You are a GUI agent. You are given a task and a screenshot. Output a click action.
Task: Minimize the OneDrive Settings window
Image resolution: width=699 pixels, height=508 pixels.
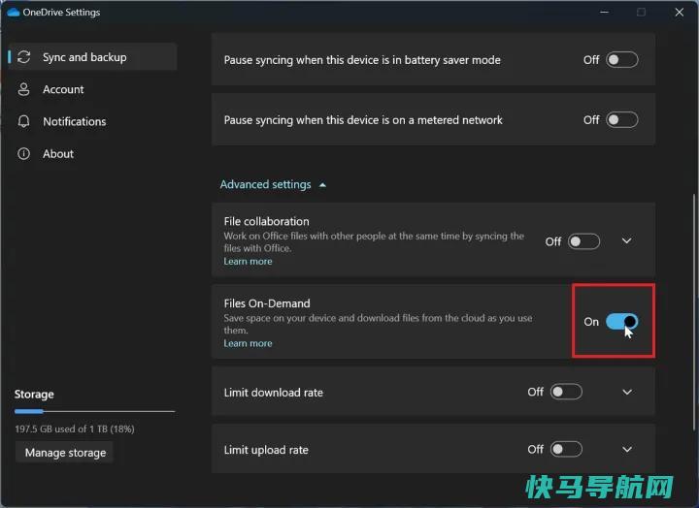pyautogui.click(x=604, y=12)
